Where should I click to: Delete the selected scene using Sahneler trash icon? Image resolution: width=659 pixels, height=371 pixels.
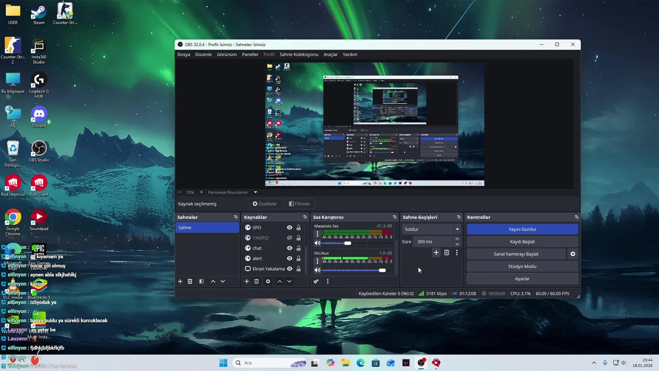[190, 281]
